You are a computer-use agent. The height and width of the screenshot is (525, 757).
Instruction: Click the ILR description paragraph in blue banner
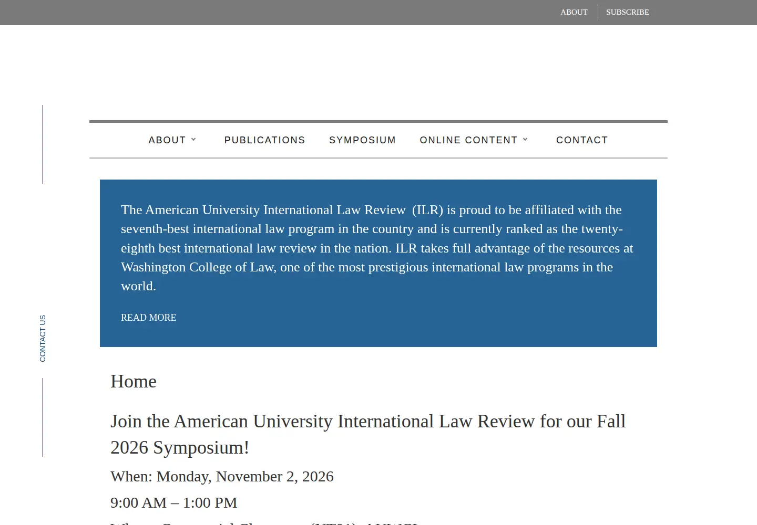(x=377, y=248)
